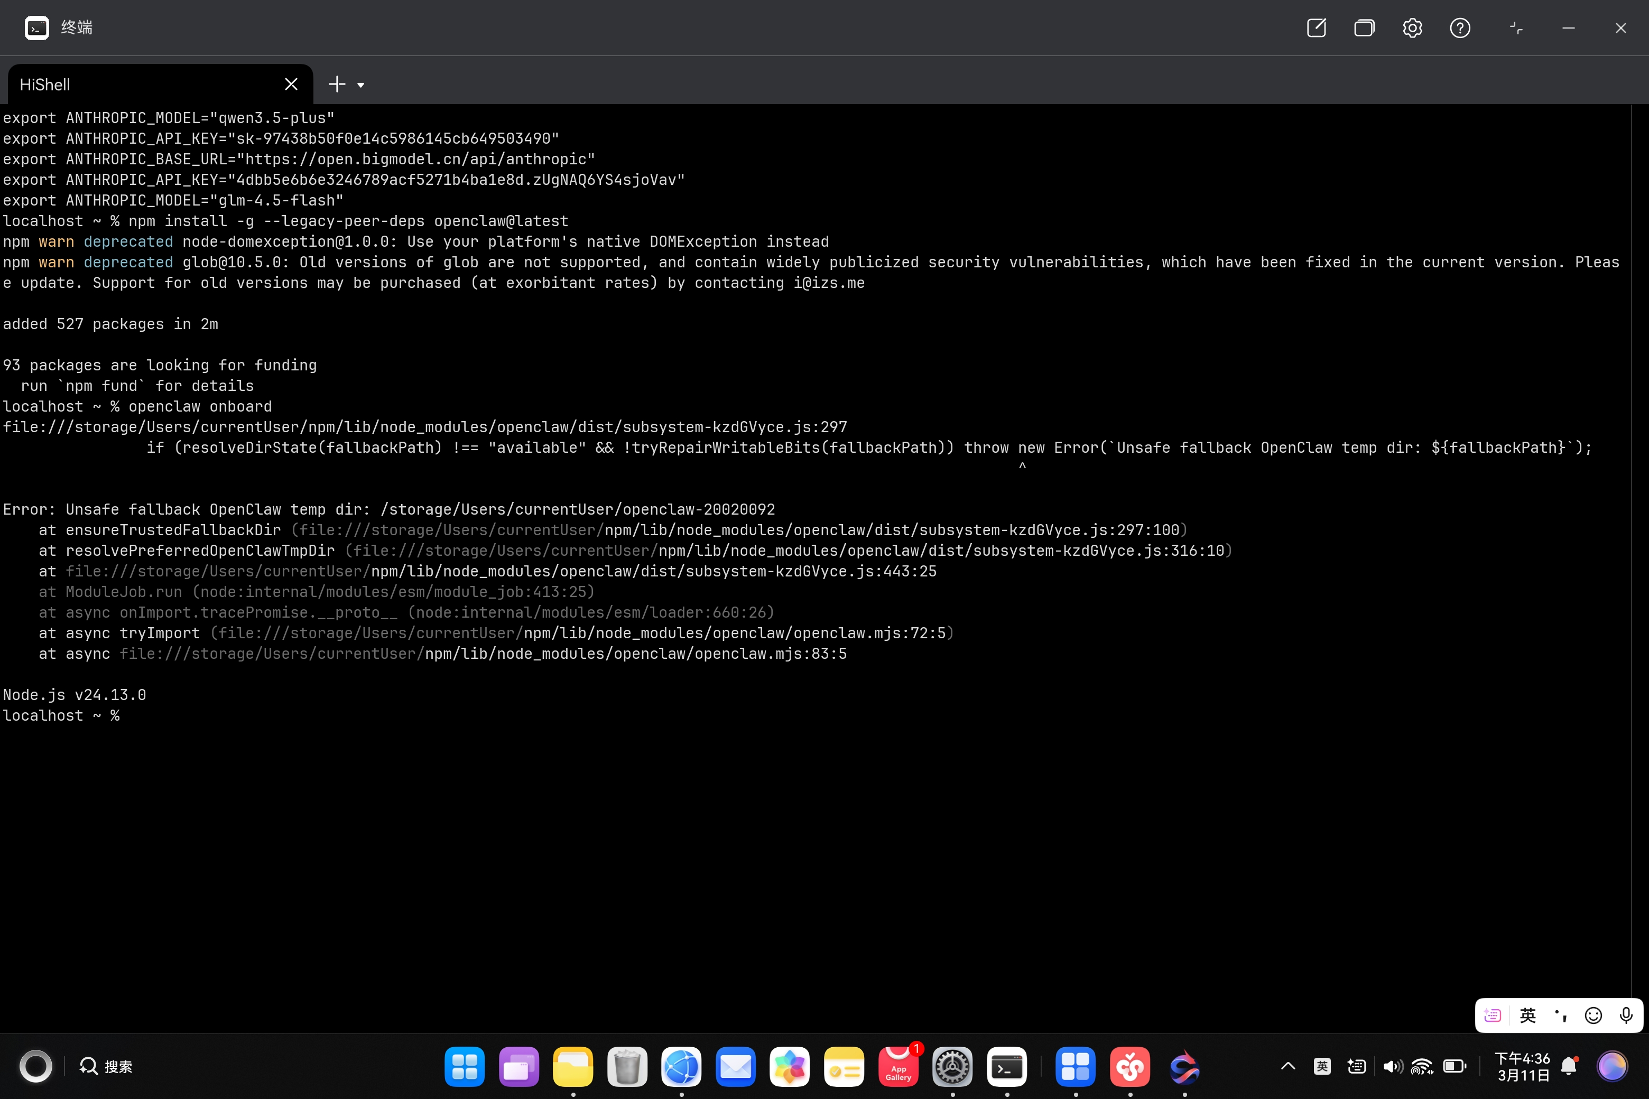Open terminal settings gear icon
Image resolution: width=1649 pixels, height=1099 pixels.
point(1412,28)
